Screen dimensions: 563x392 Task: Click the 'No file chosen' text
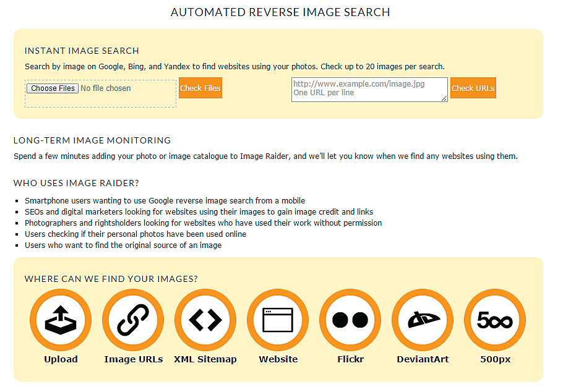pos(106,88)
